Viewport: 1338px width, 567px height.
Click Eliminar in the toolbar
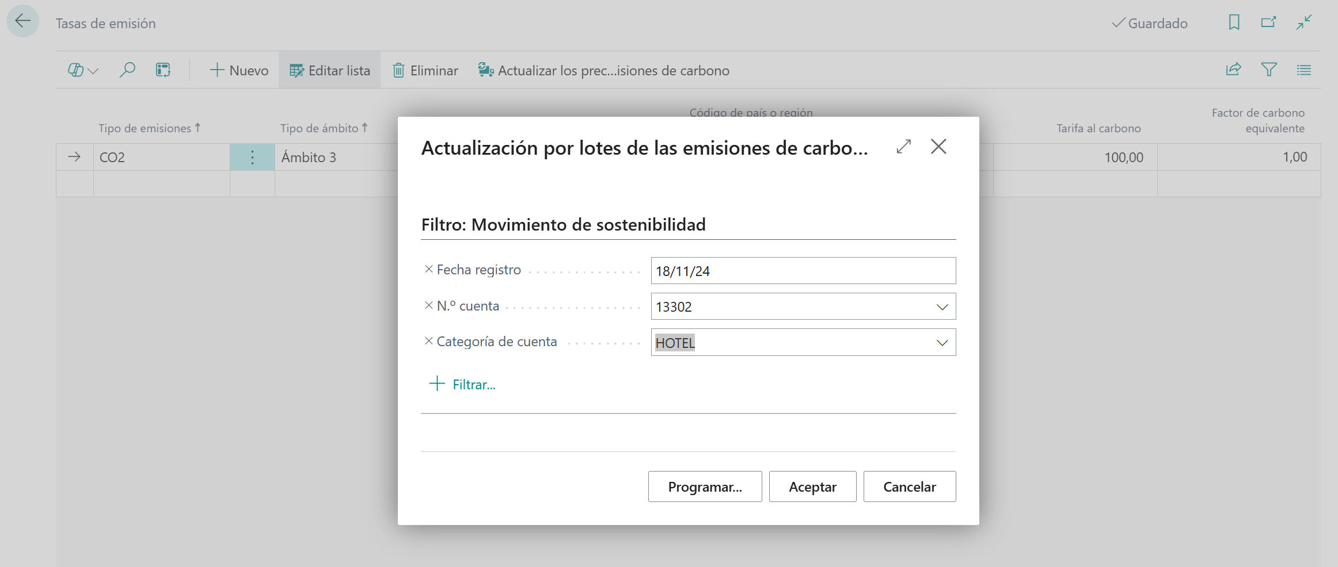tap(425, 70)
